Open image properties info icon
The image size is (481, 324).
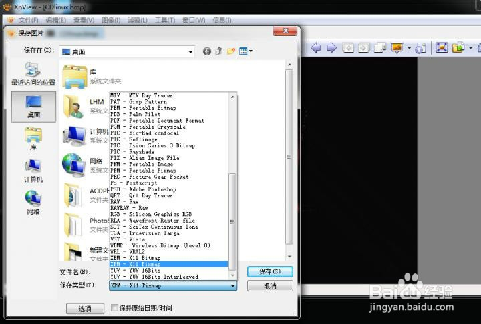tap(421, 48)
